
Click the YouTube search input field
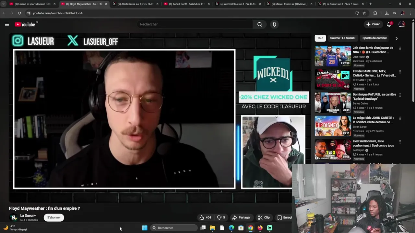[x=195, y=24]
